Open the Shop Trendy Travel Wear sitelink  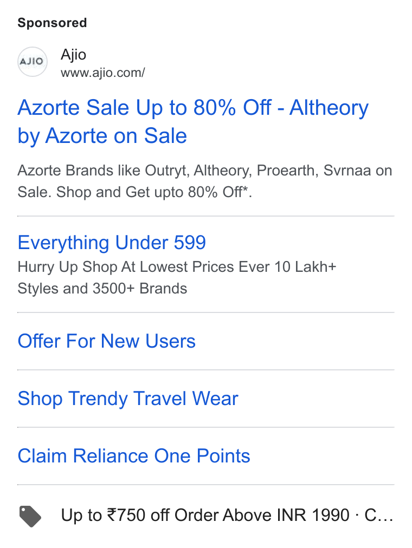coord(128,399)
